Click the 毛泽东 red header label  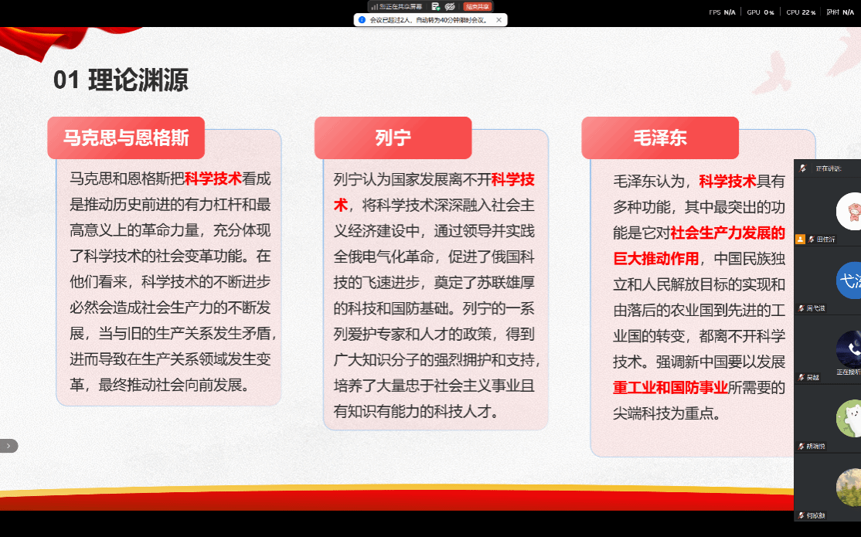coord(660,138)
